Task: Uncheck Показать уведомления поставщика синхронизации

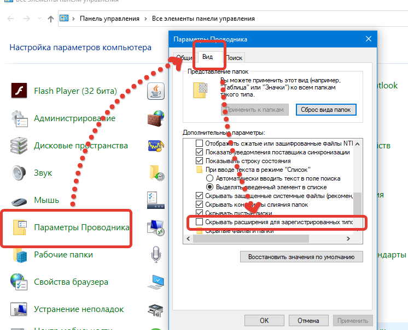Action: click(199, 152)
